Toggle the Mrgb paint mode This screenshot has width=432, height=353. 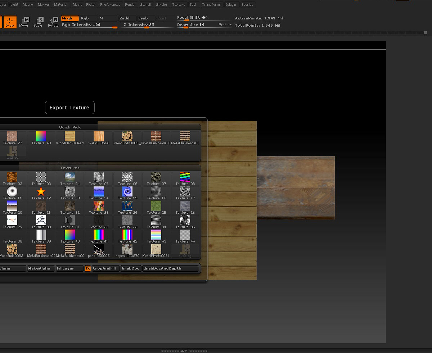pyautogui.click(x=70, y=18)
